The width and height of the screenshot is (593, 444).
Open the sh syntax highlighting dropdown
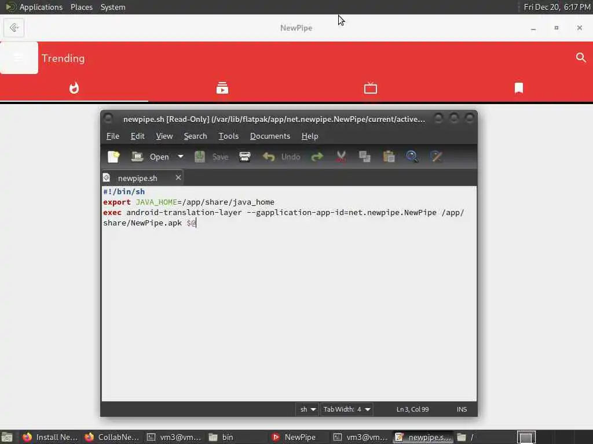click(x=307, y=409)
